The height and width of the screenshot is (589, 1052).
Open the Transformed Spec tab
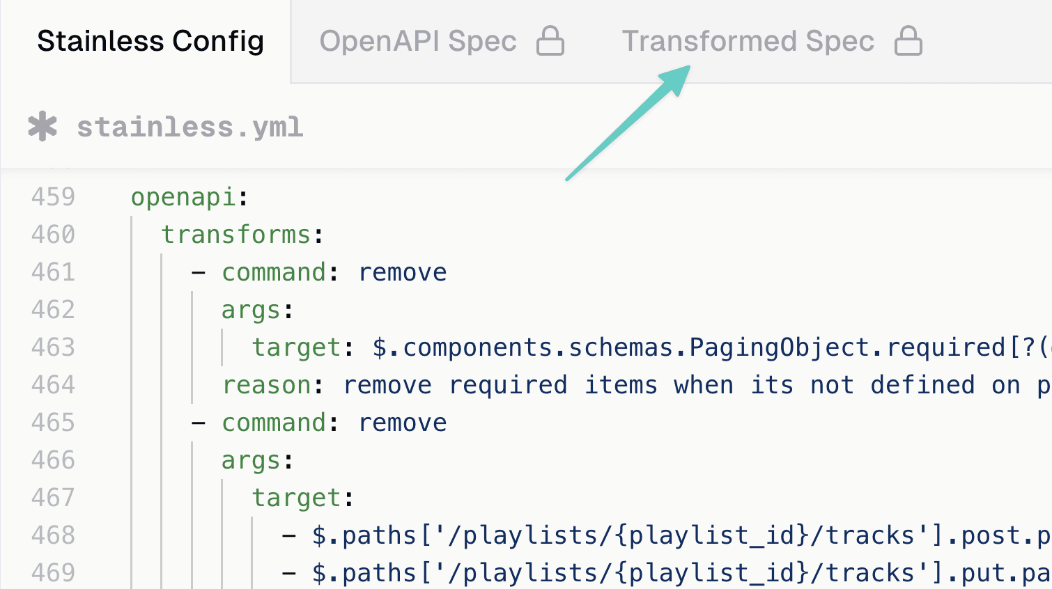pos(748,41)
